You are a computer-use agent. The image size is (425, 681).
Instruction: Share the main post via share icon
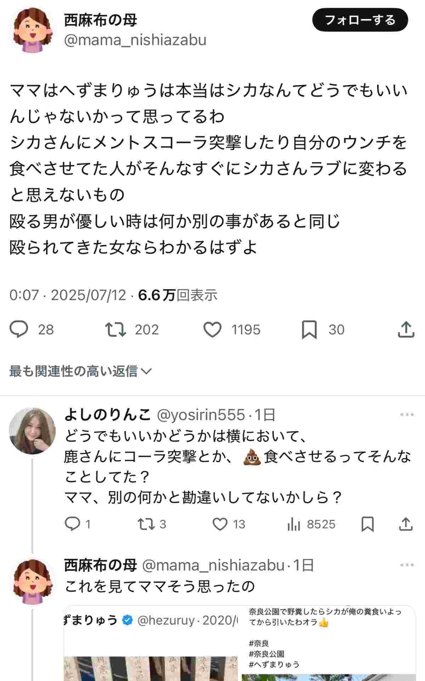[406, 330]
